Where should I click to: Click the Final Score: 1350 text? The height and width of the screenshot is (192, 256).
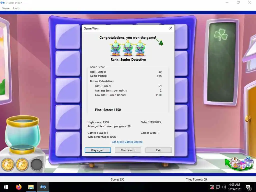click(x=108, y=110)
